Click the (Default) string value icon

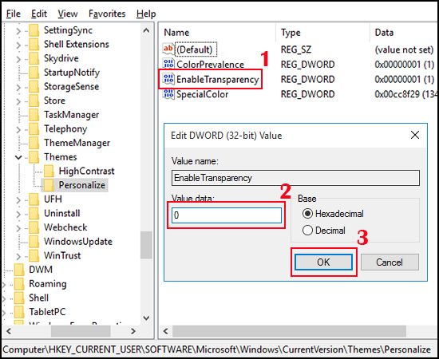(x=168, y=49)
